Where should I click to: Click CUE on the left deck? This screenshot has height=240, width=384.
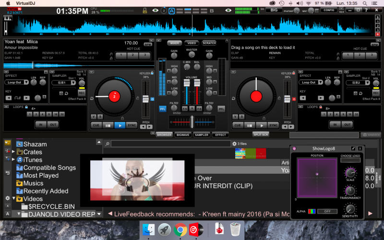tap(96, 125)
